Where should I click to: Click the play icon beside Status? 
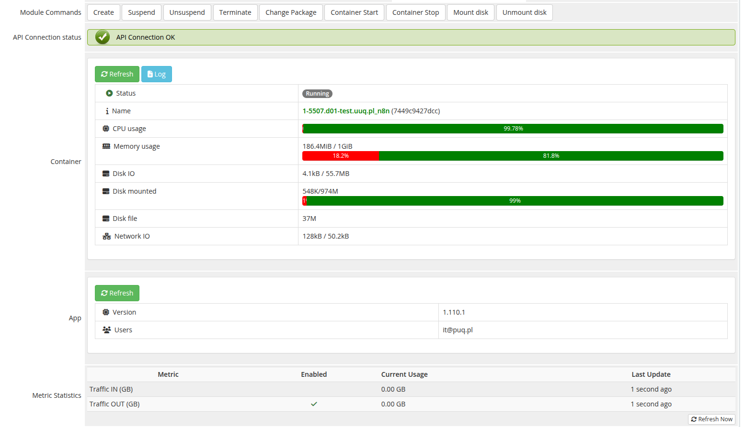[x=110, y=93]
